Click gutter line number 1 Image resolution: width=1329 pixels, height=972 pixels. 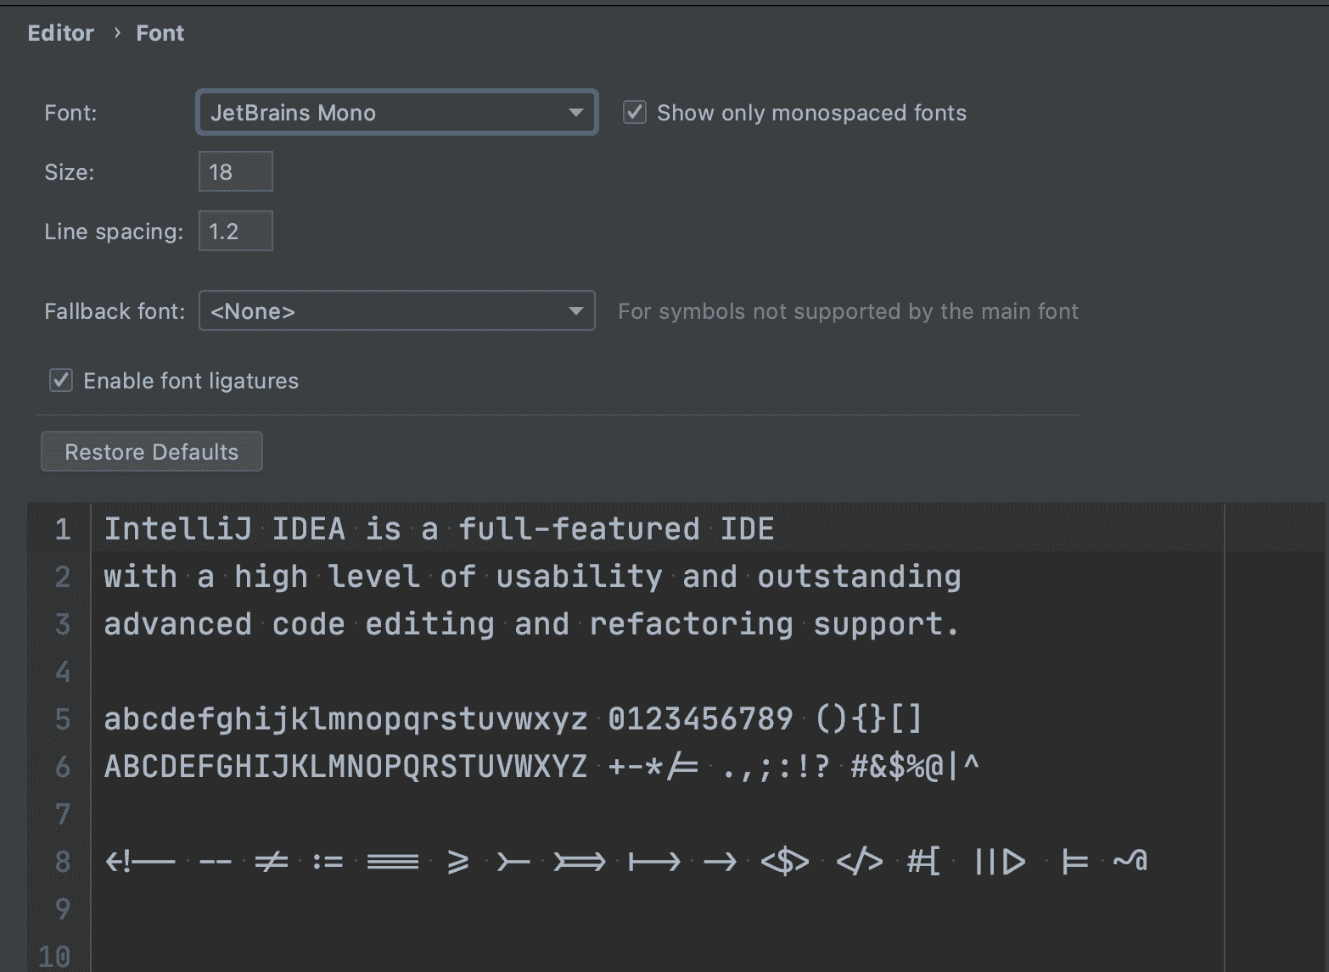(x=62, y=529)
